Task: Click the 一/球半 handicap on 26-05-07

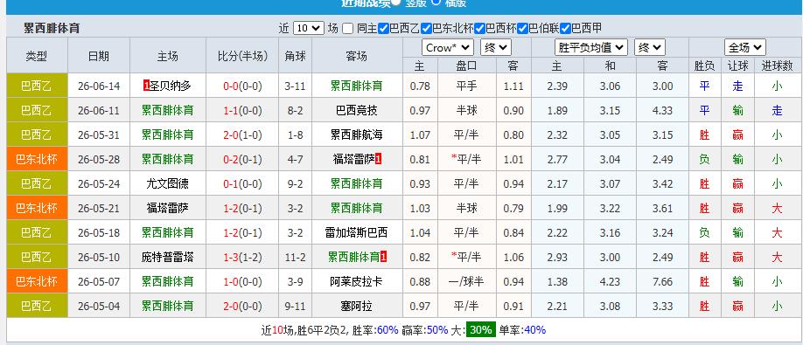Action: tap(466, 281)
